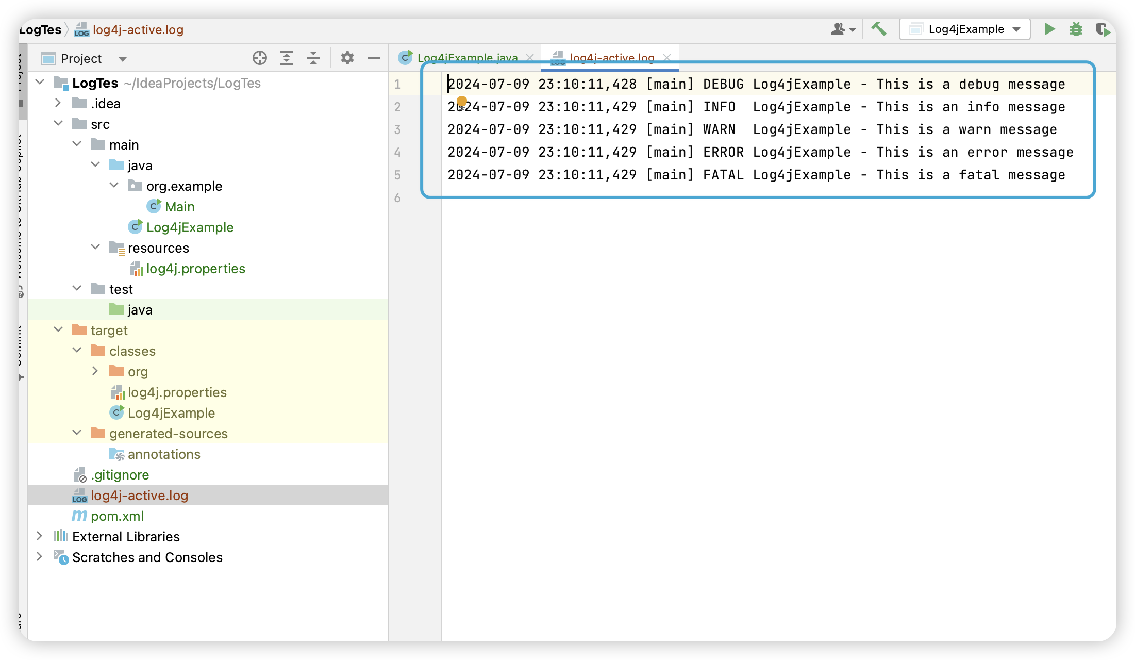The height and width of the screenshot is (660, 1135).
Task: Expand the External Libraries node
Action: pyautogui.click(x=40, y=536)
